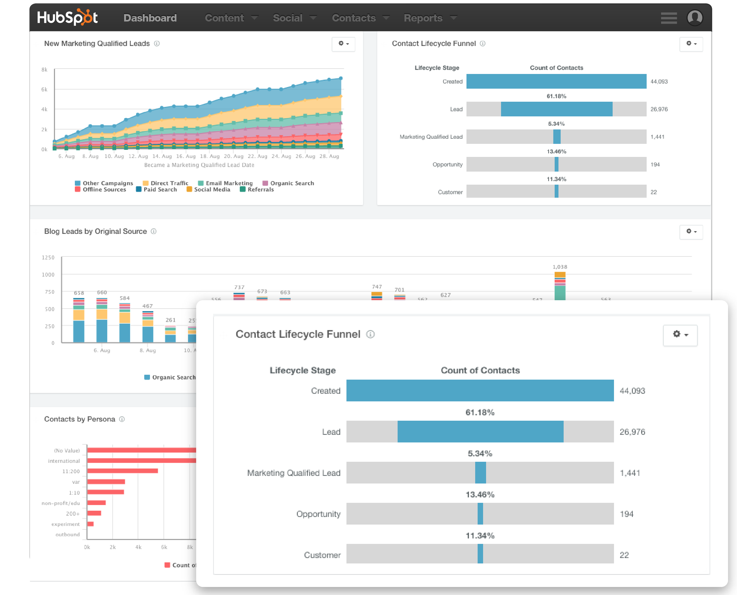Open New Marketing Qualified Leads gear menu
The image size is (737, 595).
pos(343,44)
